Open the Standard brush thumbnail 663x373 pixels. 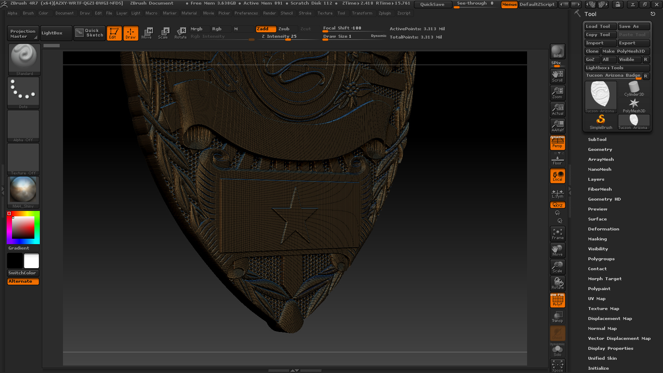tap(24, 60)
